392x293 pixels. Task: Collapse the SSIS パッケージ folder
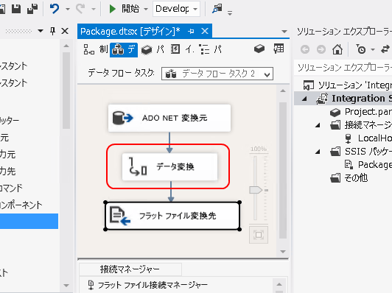click(318, 152)
